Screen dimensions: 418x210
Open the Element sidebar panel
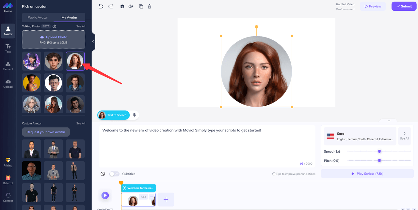[8, 66]
